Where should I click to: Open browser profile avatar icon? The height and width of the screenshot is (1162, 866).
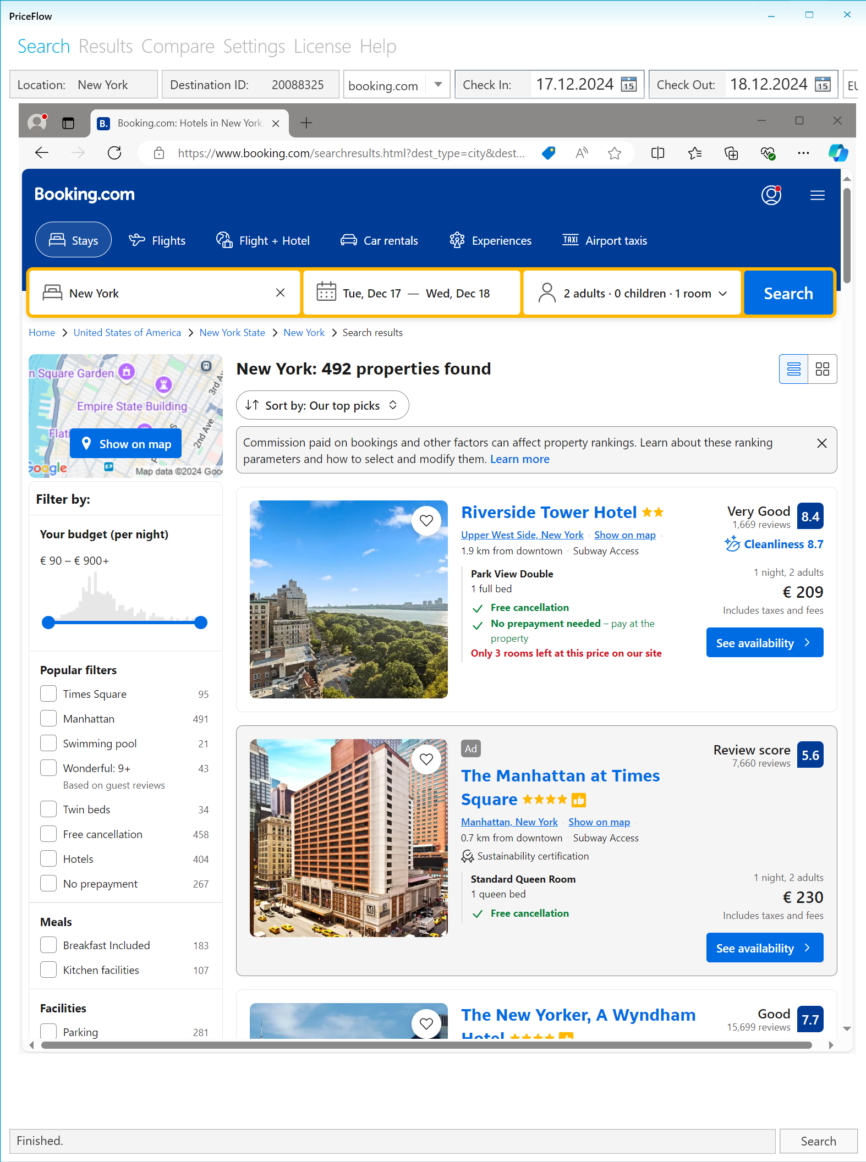[x=37, y=122]
